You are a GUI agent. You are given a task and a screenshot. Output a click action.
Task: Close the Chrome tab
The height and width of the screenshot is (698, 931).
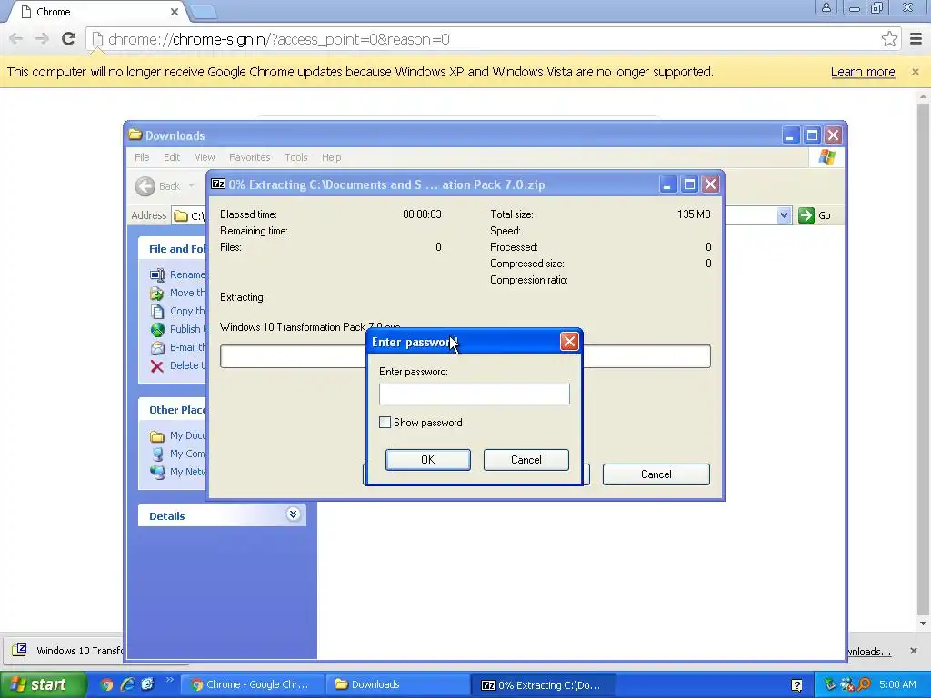[174, 12]
